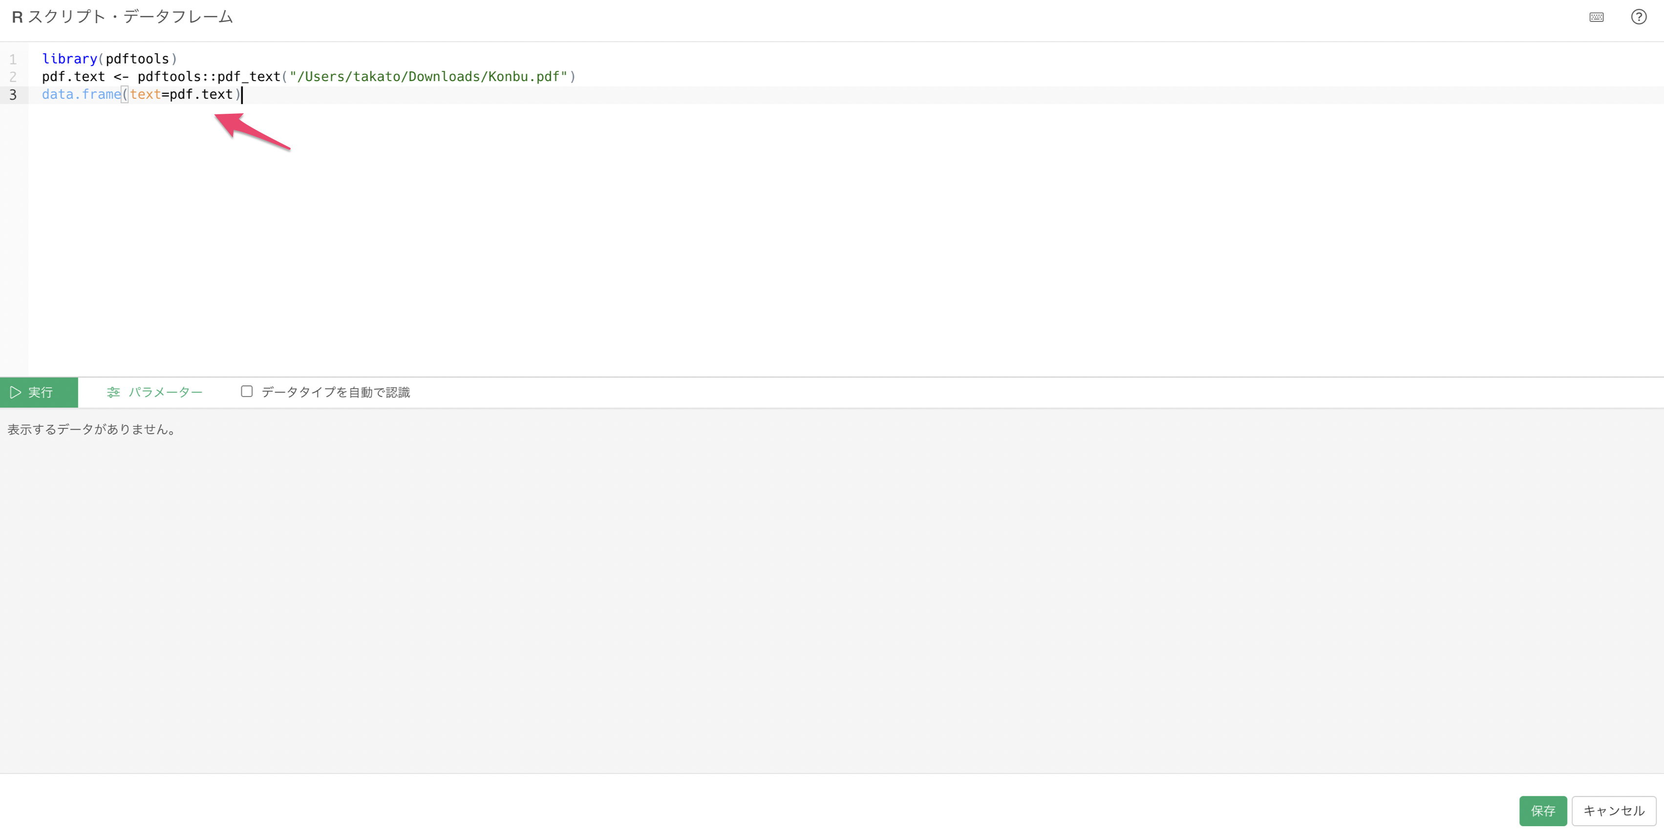
Task: Place cursor on library(pdftools) line
Action: [x=110, y=59]
